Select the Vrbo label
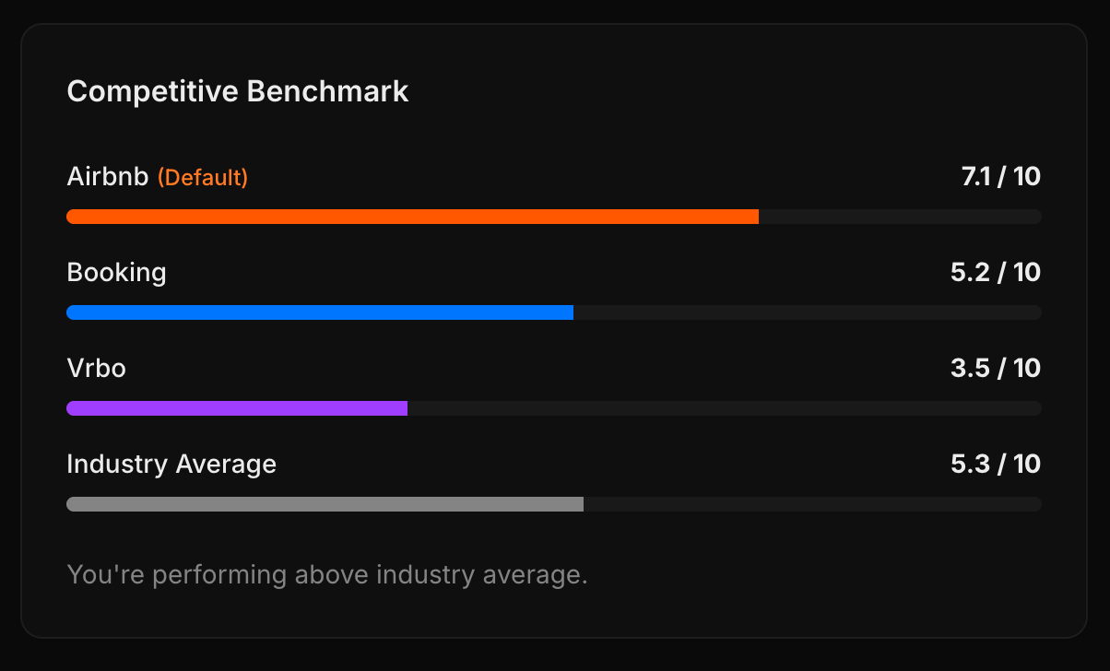This screenshot has width=1110, height=671. click(96, 369)
